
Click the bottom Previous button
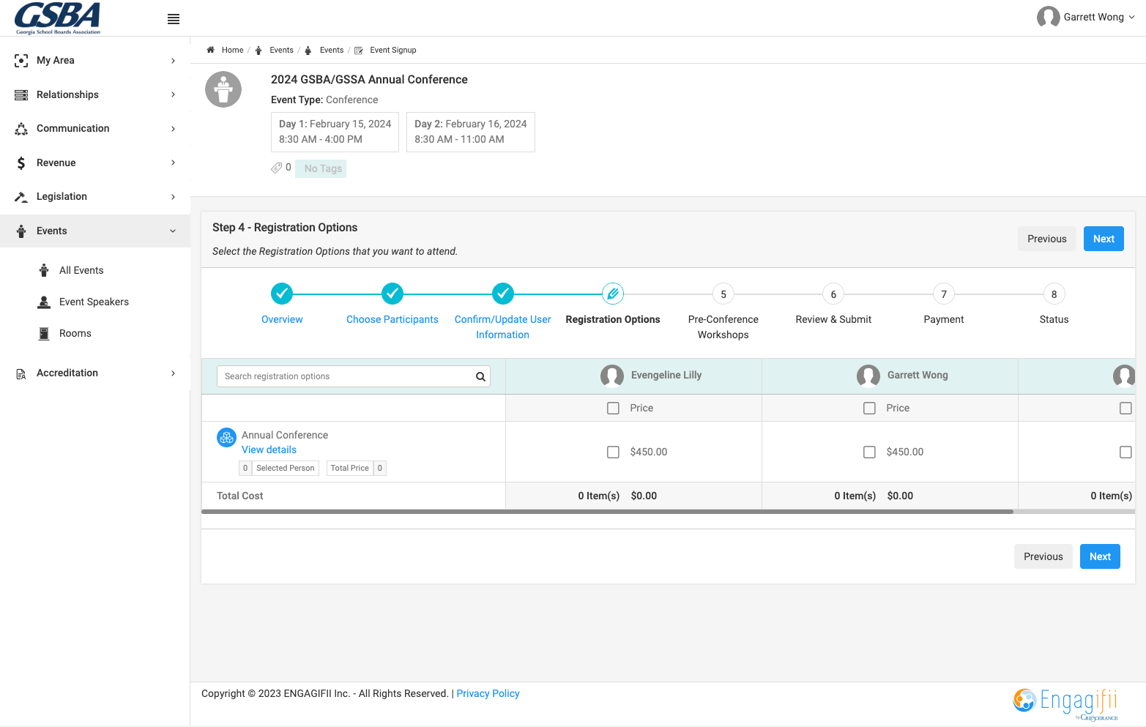[1043, 556]
